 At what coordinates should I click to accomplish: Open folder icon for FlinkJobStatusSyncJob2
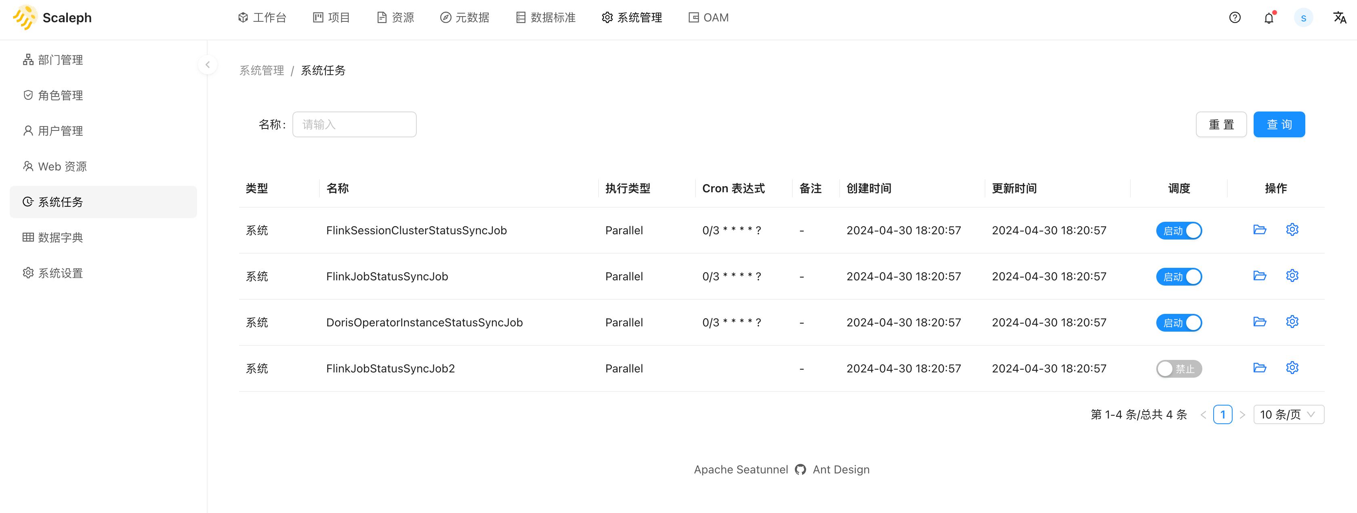[x=1260, y=368]
